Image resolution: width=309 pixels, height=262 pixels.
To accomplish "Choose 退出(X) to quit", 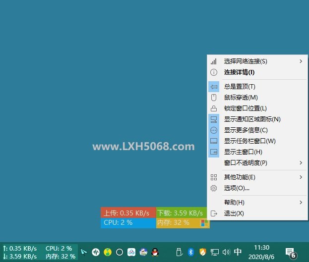I will [x=257, y=213].
